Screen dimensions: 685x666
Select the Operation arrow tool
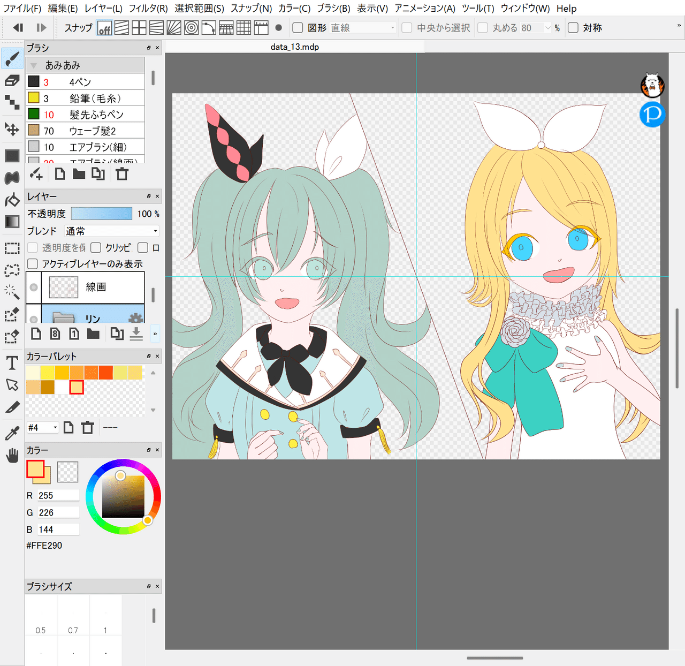[12, 385]
